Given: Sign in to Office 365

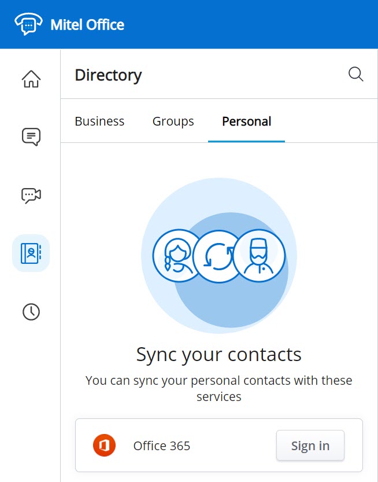Looking at the screenshot, I should point(310,446).
